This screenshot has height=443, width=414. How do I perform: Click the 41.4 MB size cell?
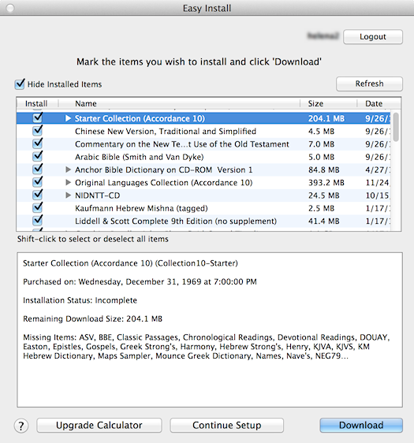coord(323,221)
